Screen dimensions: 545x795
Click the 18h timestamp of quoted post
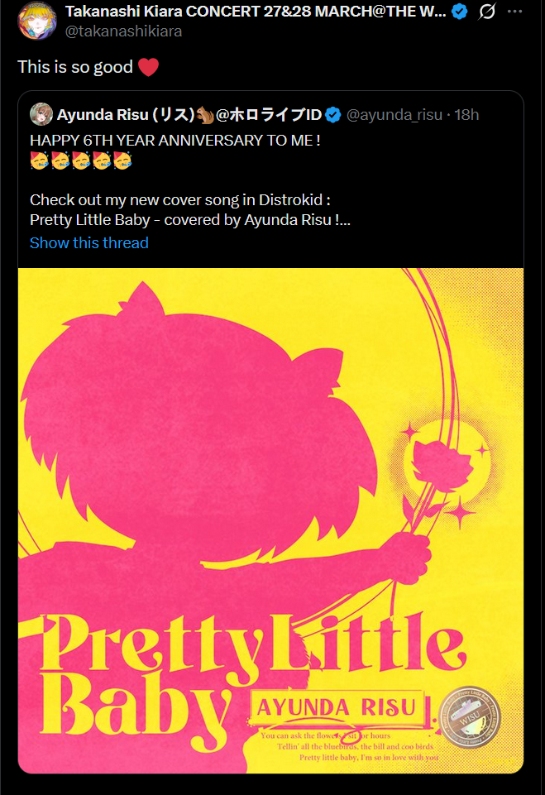(466, 115)
